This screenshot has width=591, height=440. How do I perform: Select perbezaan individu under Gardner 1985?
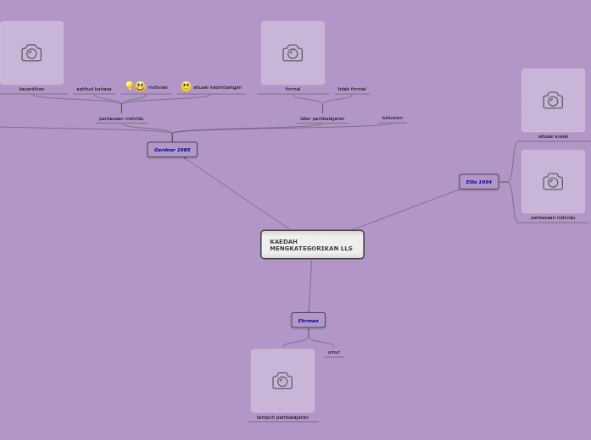[121, 118]
